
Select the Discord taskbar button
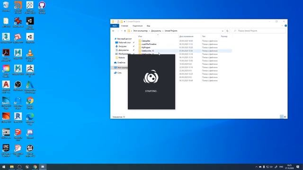(43, 167)
